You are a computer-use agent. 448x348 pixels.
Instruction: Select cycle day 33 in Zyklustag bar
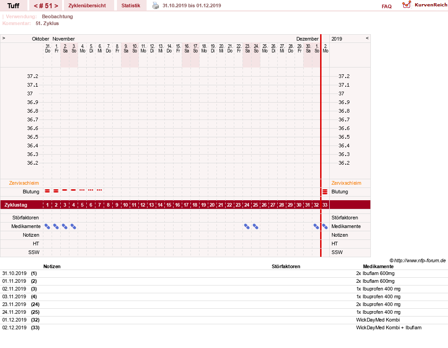click(325, 205)
